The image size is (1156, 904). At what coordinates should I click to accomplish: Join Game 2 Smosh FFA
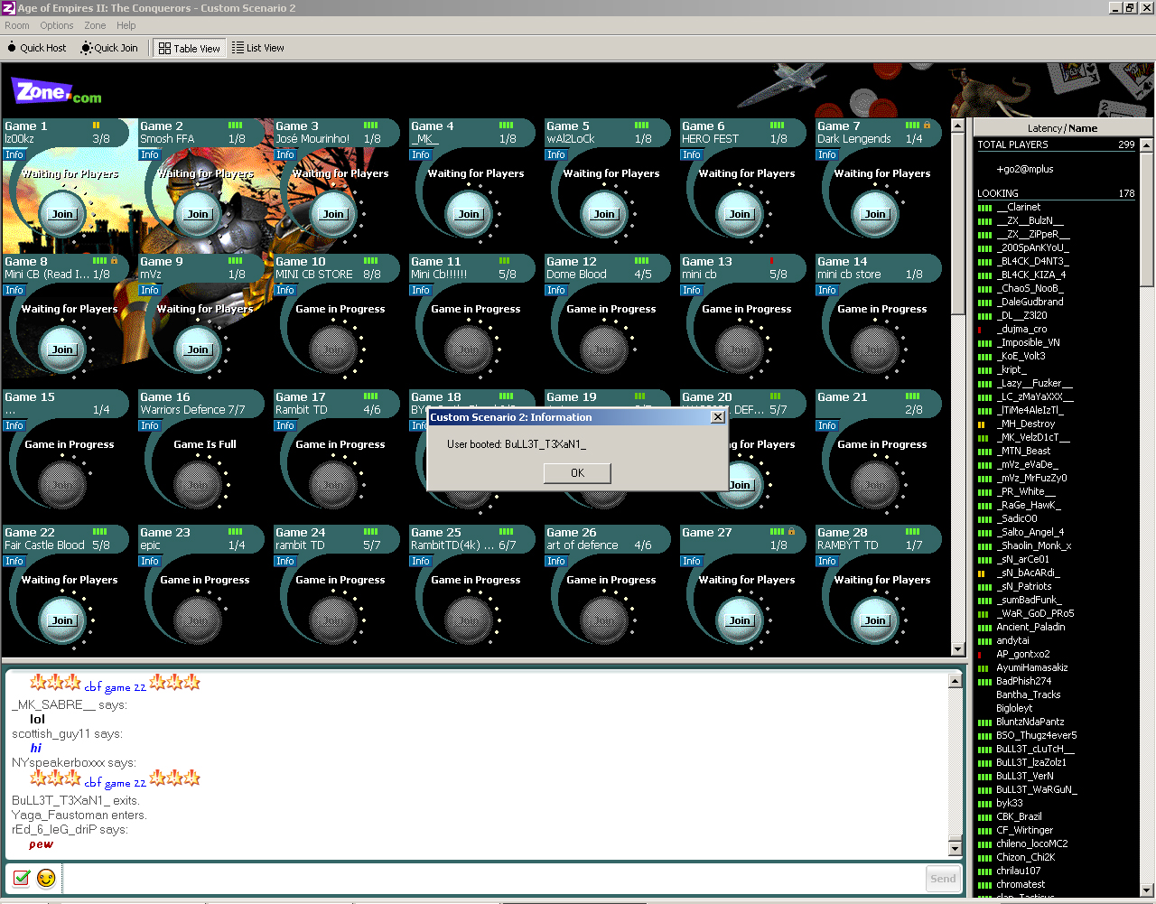coord(198,214)
